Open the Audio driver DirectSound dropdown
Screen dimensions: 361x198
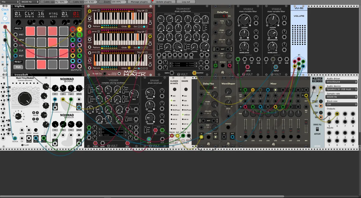(x=342, y=82)
